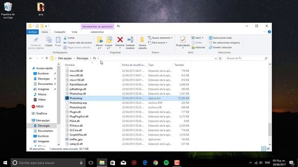
Task: Switch to the Inicio ribbon tab
Action: click(x=45, y=32)
